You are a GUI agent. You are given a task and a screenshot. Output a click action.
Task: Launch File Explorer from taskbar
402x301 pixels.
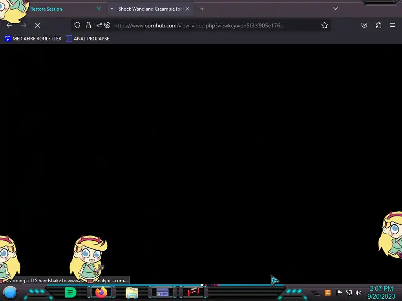point(132,292)
